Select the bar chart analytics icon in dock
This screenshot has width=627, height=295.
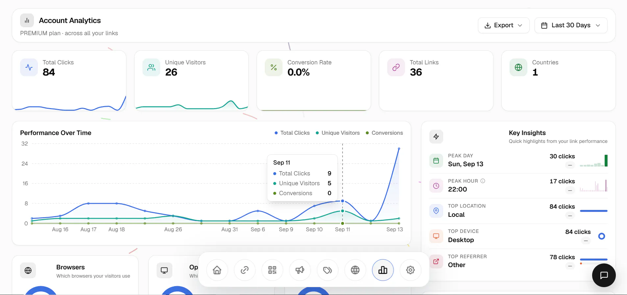(383, 270)
